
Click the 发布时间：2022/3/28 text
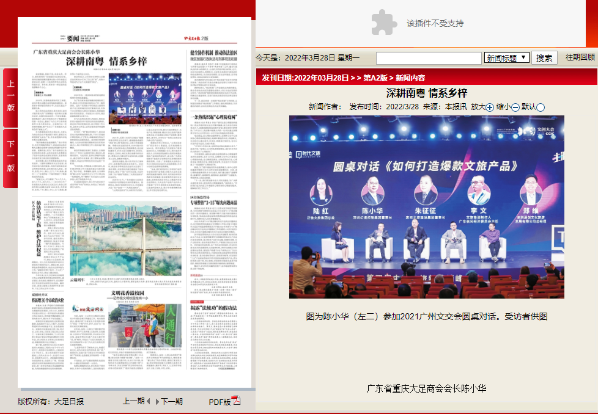click(383, 107)
